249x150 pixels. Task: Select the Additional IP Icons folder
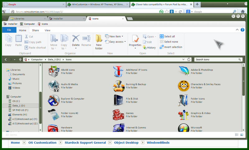[130, 72]
